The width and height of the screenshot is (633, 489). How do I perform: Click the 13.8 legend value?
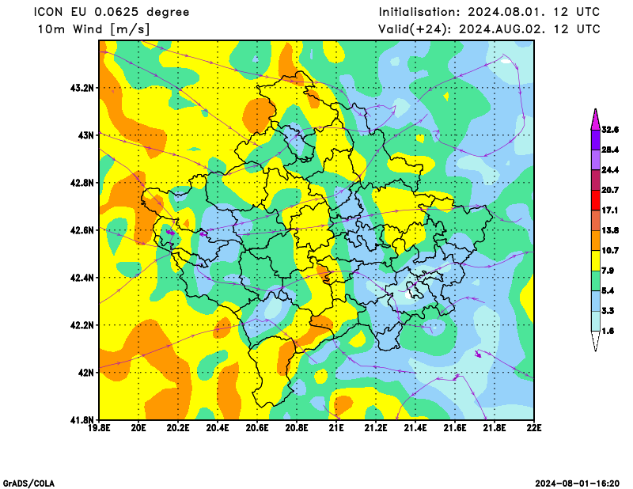pos(610,230)
